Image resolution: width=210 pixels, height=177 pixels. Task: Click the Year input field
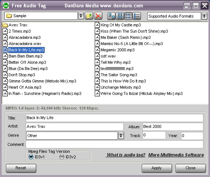[192, 136]
